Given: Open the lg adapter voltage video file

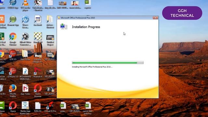Looking at the screenshot, I should coord(38,55).
